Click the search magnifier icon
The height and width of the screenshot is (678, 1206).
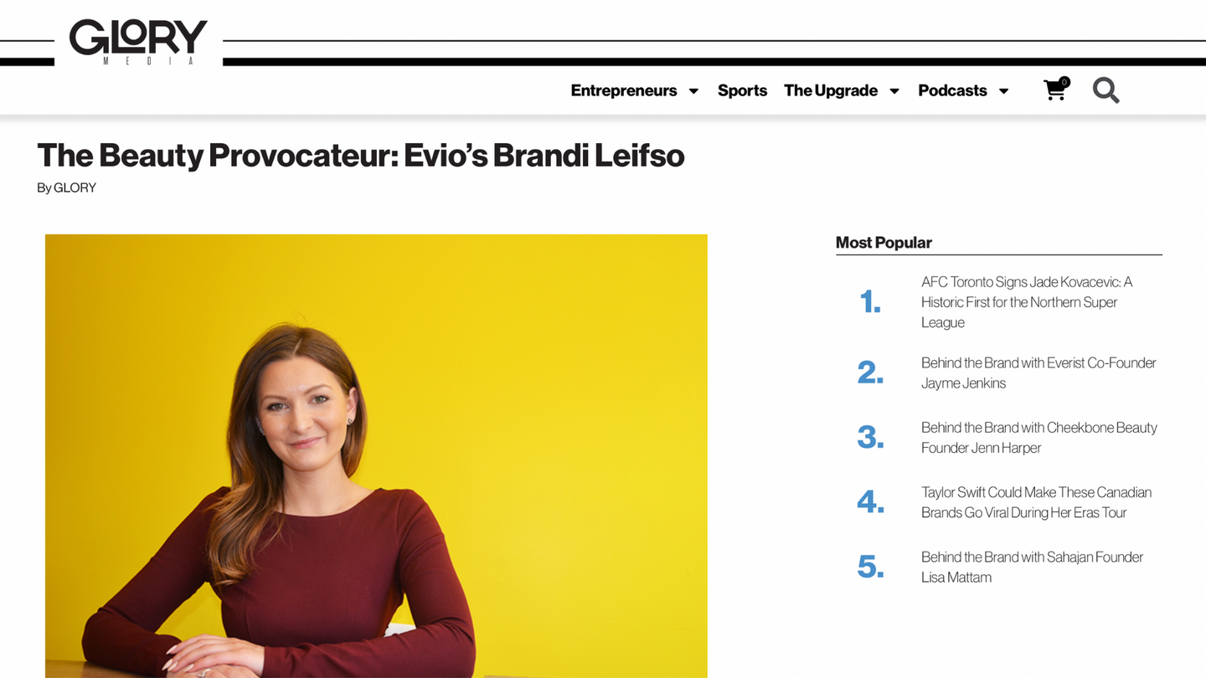point(1105,90)
